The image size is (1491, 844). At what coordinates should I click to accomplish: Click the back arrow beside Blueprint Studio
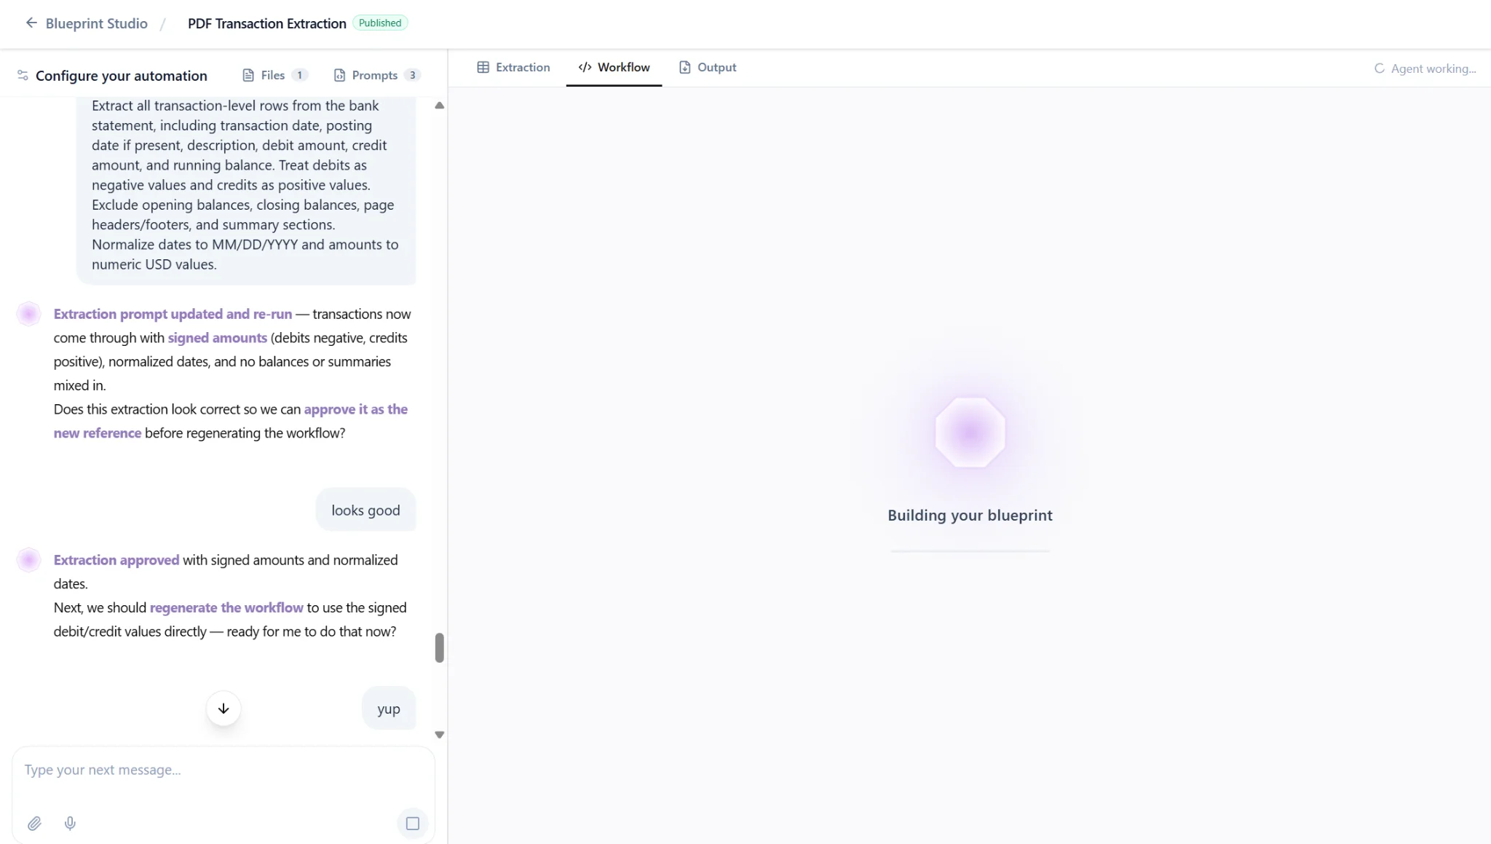pos(31,23)
